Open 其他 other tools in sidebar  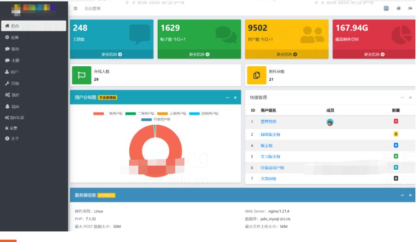[34, 83]
